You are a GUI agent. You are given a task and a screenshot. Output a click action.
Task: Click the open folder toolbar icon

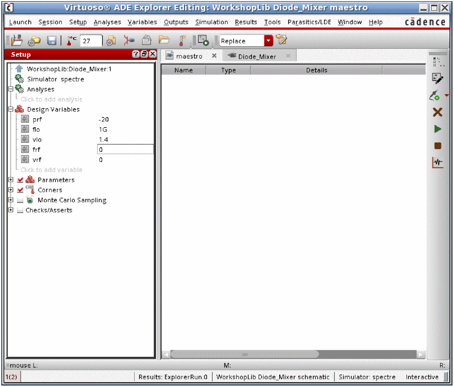click(x=164, y=41)
